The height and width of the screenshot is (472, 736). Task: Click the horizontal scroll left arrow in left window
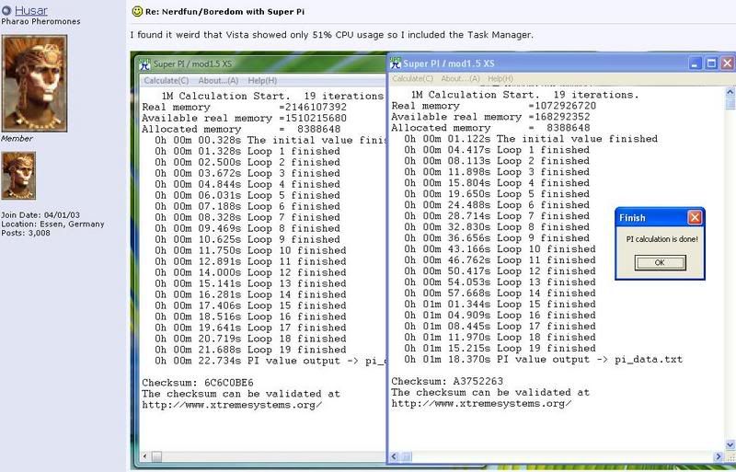tap(145, 456)
